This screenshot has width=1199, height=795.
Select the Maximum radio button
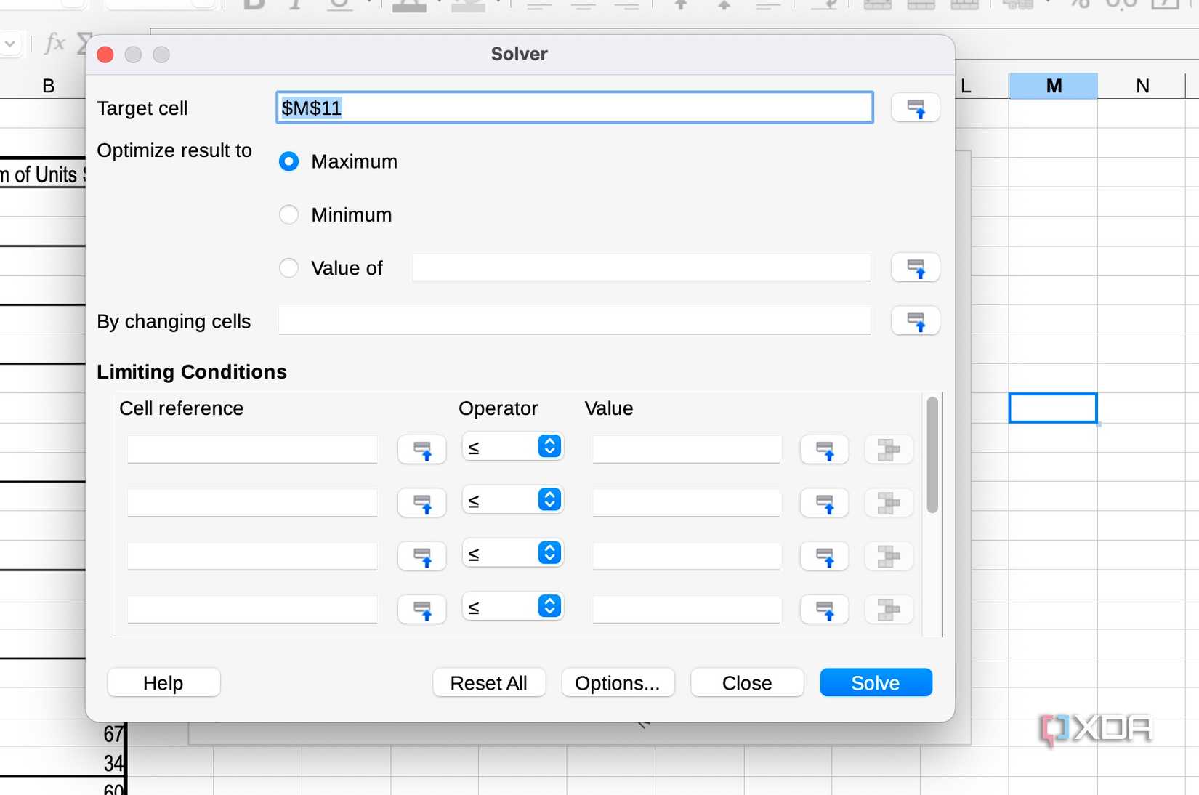(288, 161)
